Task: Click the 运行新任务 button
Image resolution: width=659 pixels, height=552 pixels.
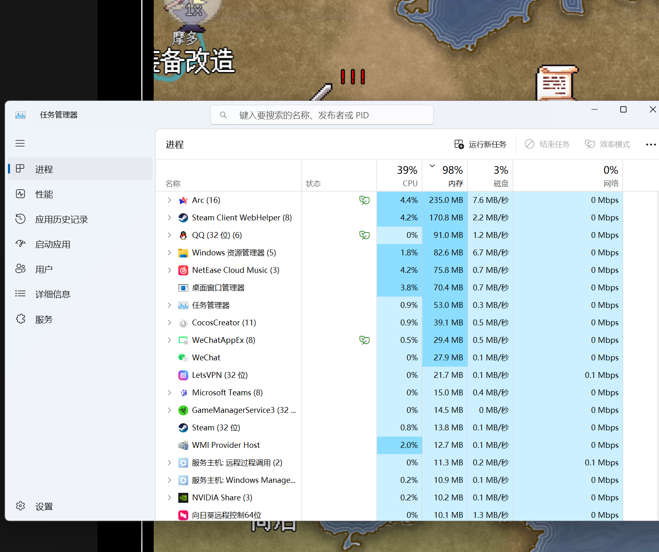Action: pos(480,145)
